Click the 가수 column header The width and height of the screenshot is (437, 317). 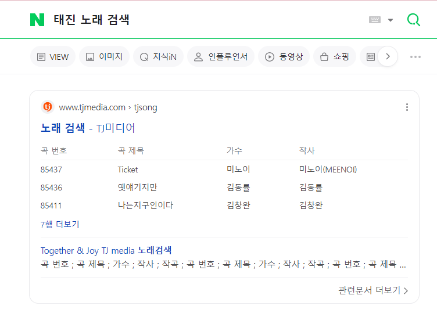click(x=234, y=151)
